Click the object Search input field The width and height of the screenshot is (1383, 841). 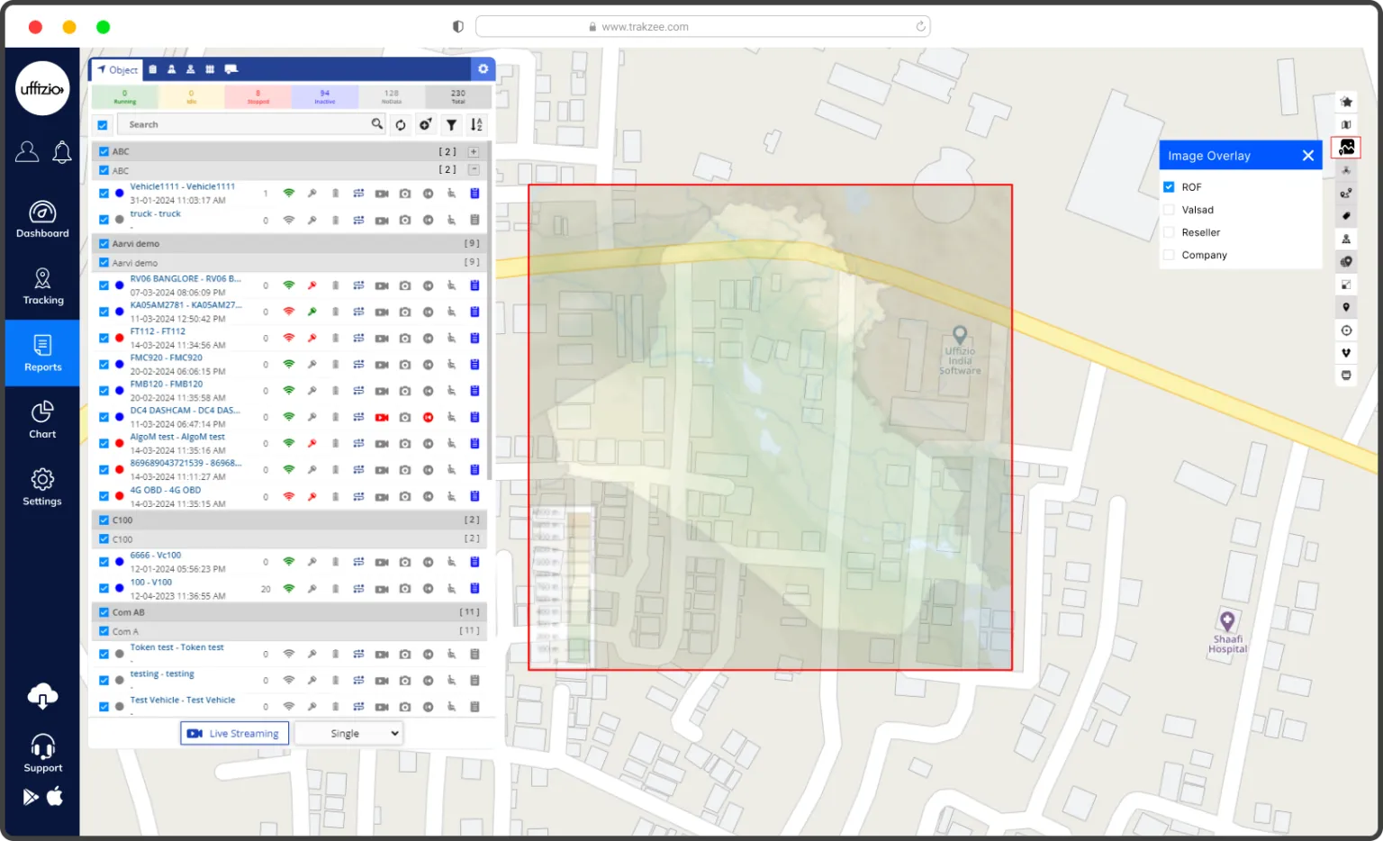point(243,125)
